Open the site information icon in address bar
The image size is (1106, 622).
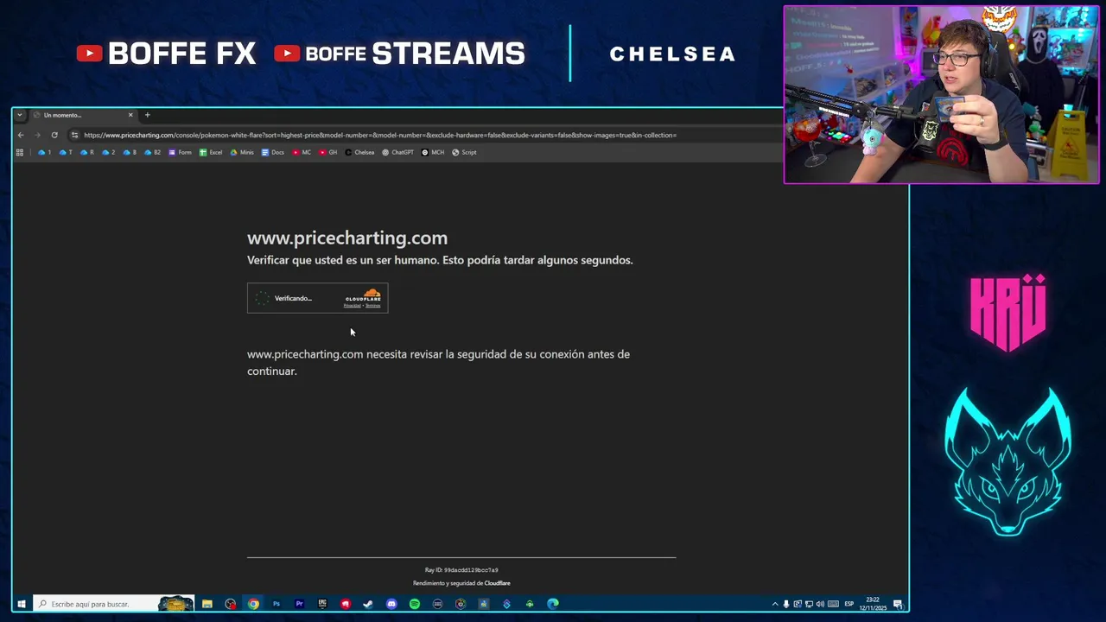coord(74,135)
